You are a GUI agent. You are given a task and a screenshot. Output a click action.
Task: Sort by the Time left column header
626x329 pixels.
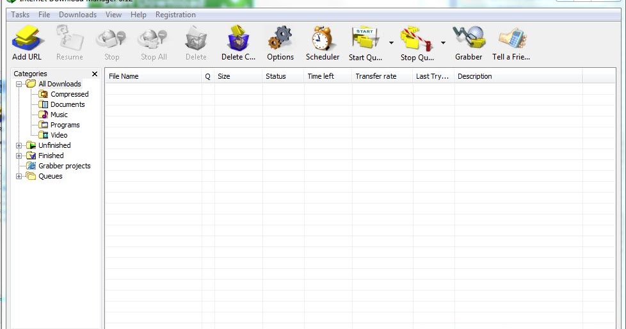point(328,76)
